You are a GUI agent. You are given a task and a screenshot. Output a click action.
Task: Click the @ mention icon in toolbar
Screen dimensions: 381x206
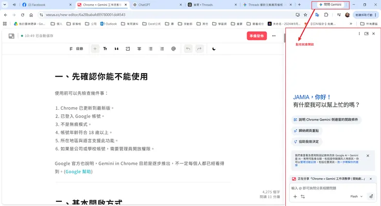pyautogui.click(x=173, y=49)
